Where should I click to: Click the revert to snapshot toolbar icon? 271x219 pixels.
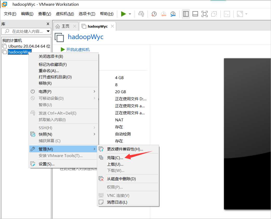163,14
